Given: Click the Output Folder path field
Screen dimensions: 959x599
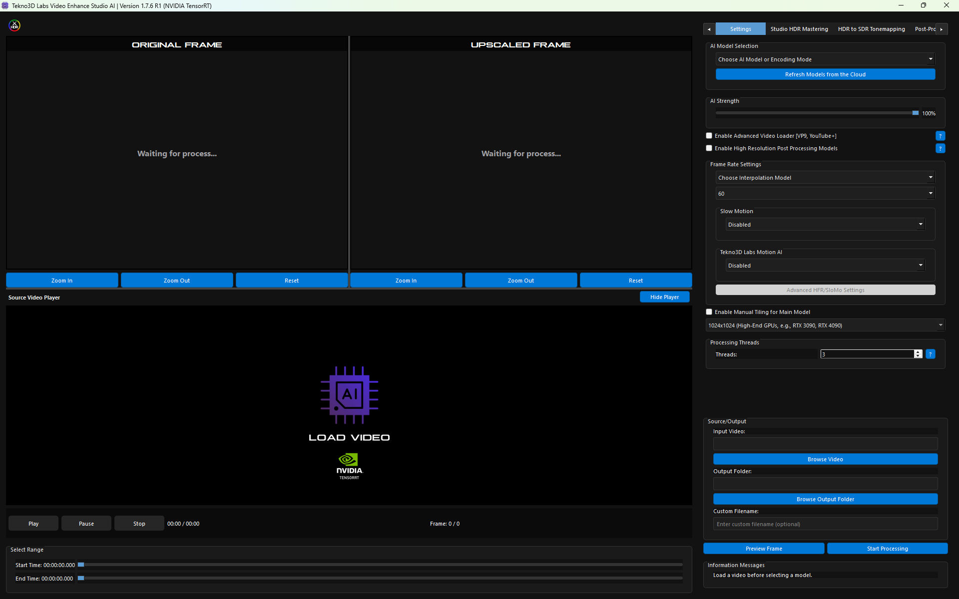Looking at the screenshot, I should [825, 484].
